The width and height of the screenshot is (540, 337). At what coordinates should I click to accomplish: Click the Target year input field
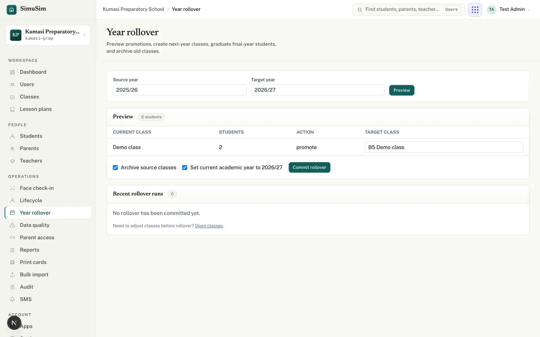click(318, 90)
